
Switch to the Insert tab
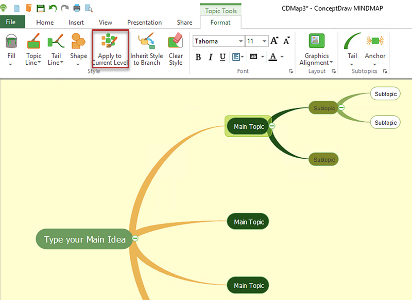(x=76, y=23)
